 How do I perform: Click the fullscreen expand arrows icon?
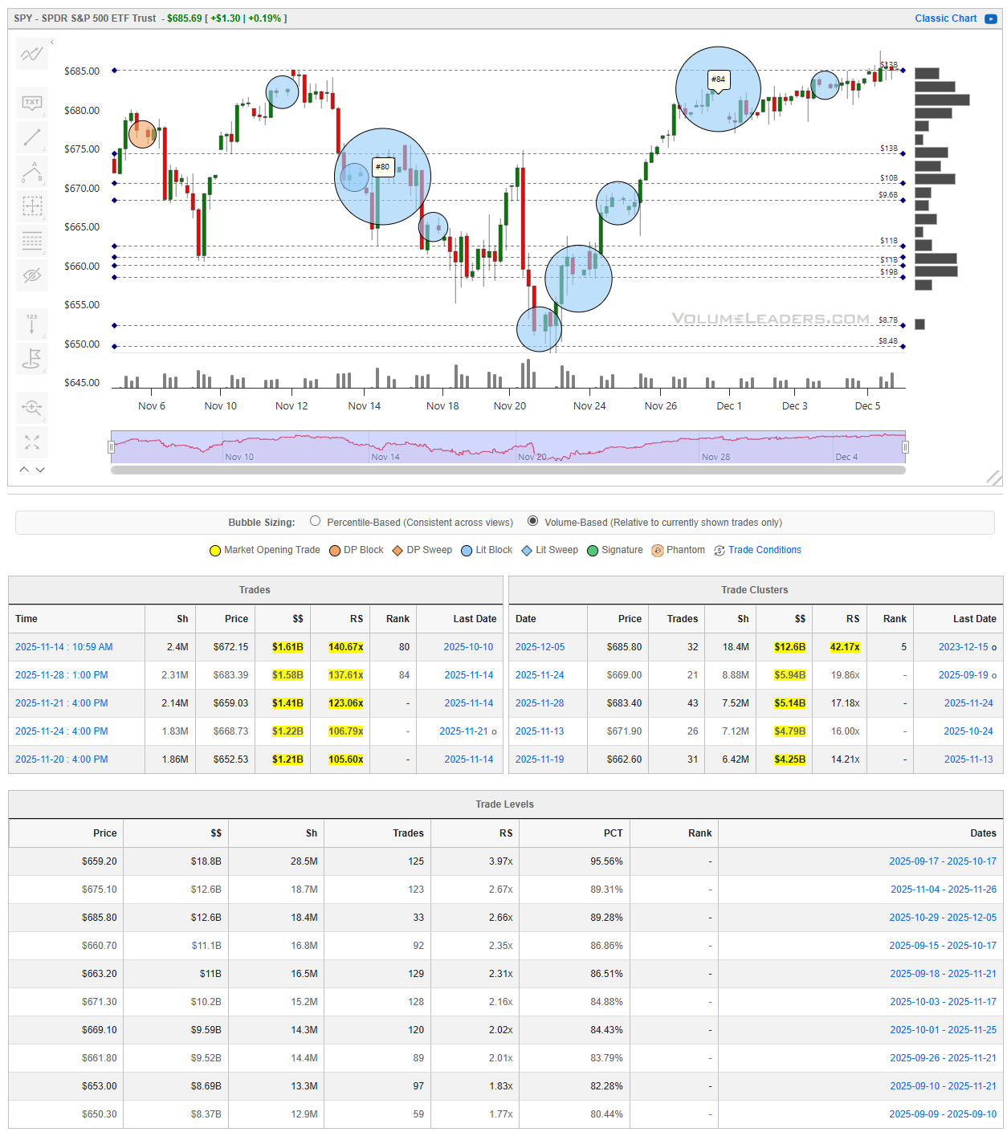pyautogui.click(x=32, y=442)
